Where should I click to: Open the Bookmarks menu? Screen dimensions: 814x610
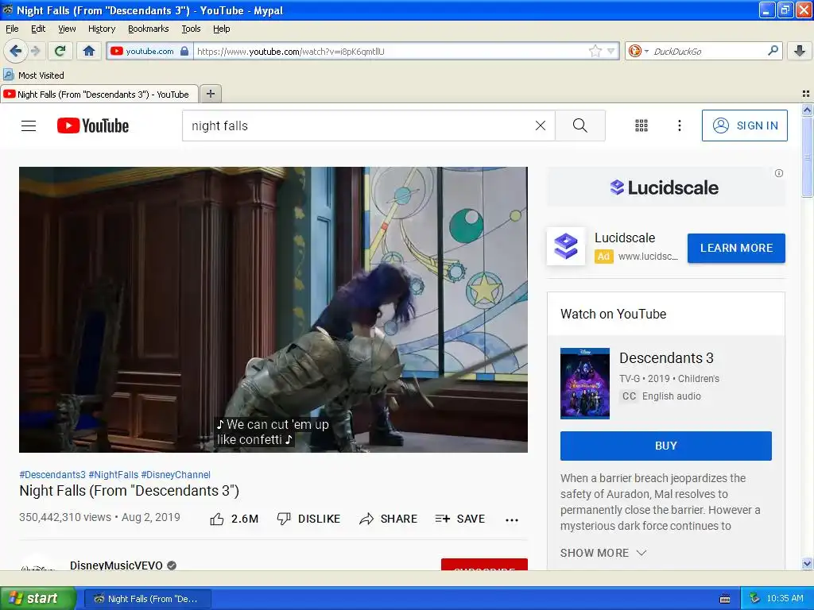tap(148, 29)
